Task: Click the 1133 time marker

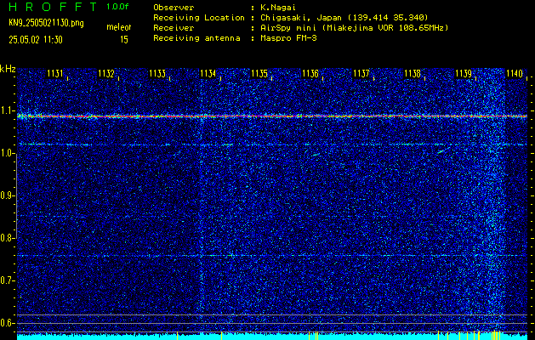Action: coord(157,73)
